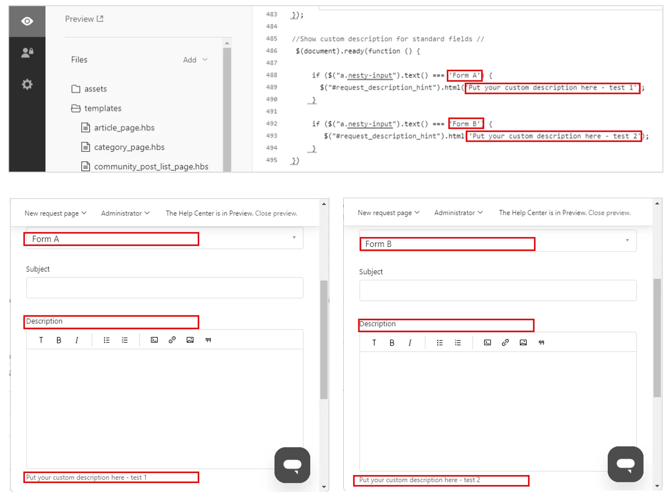Open the user permissions sidebar icon

click(27, 52)
